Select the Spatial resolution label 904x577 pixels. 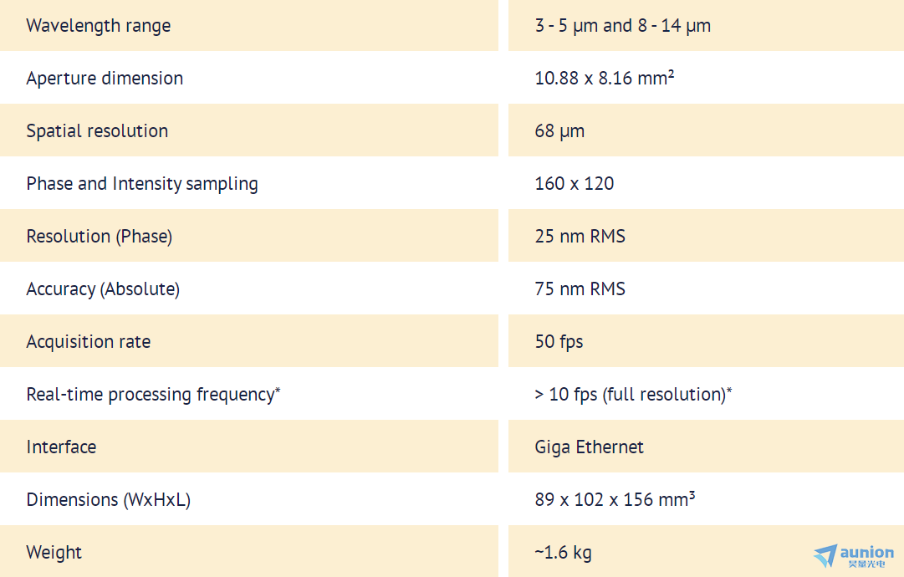click(x=98, y=131)
